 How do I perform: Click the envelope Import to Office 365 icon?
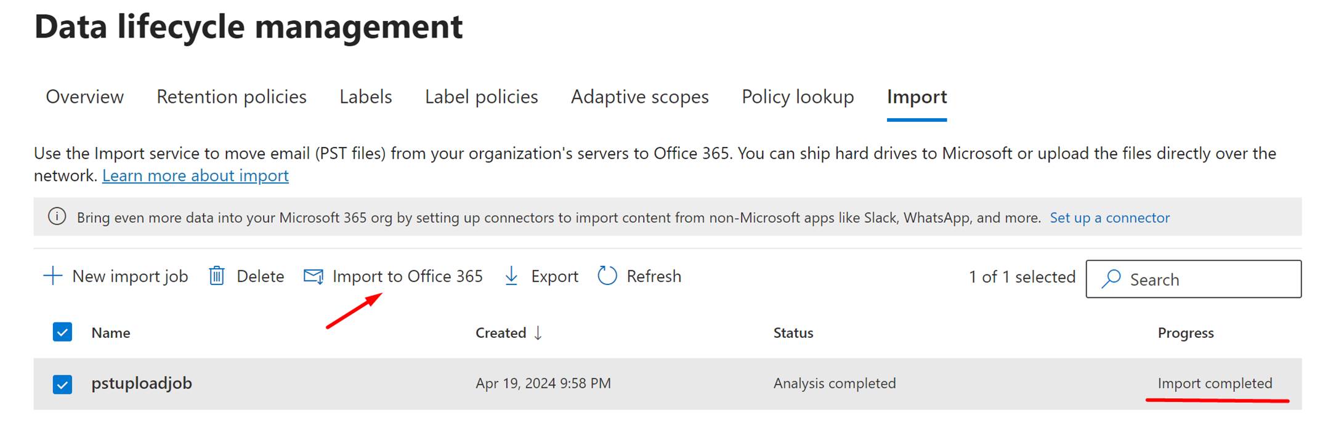click(314, 276)
